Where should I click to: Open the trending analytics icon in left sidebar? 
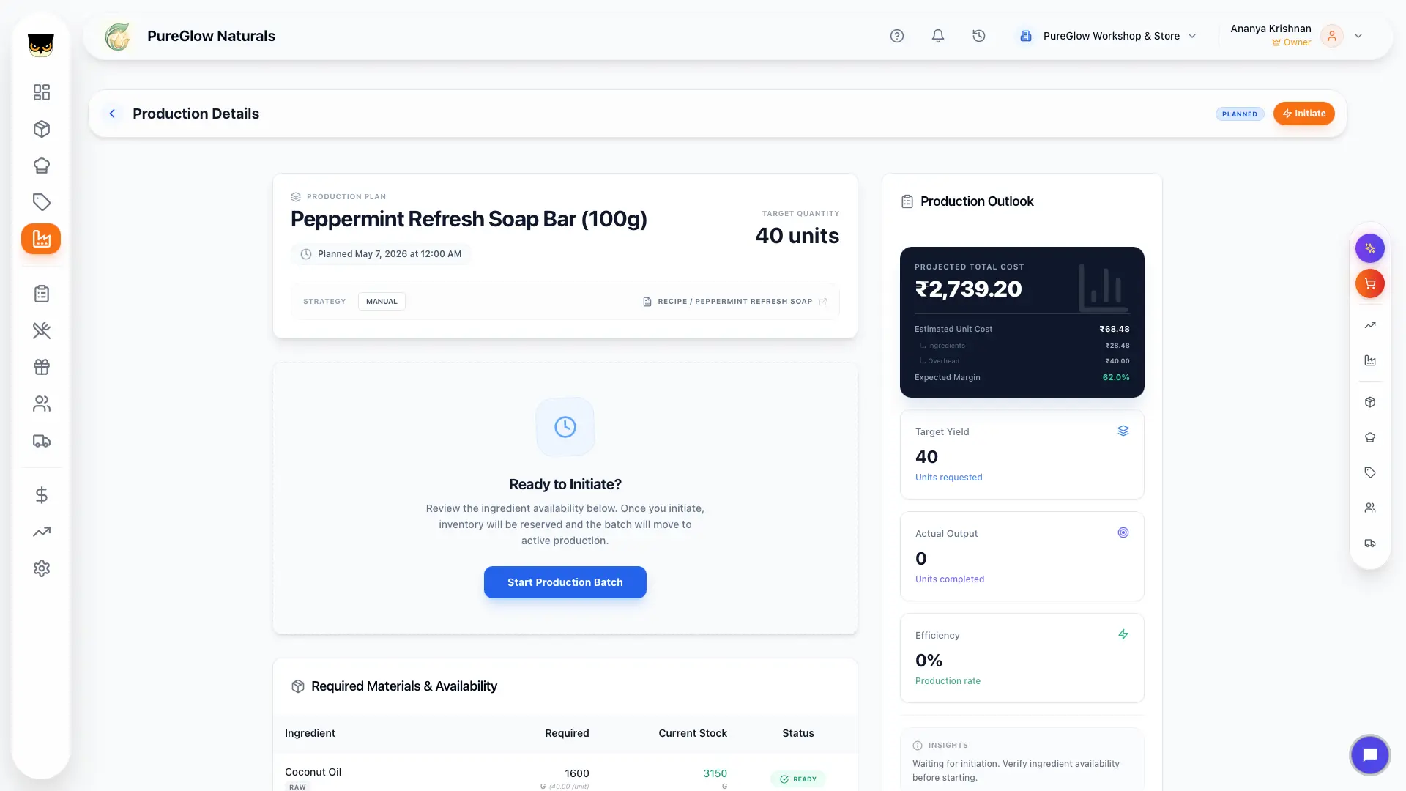pyautogui.click(x=42, y=532)
